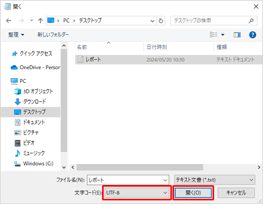Select OneDrive - Personal in the sidebar
This screenshot has height=204, width=263.
coord(35,67)
